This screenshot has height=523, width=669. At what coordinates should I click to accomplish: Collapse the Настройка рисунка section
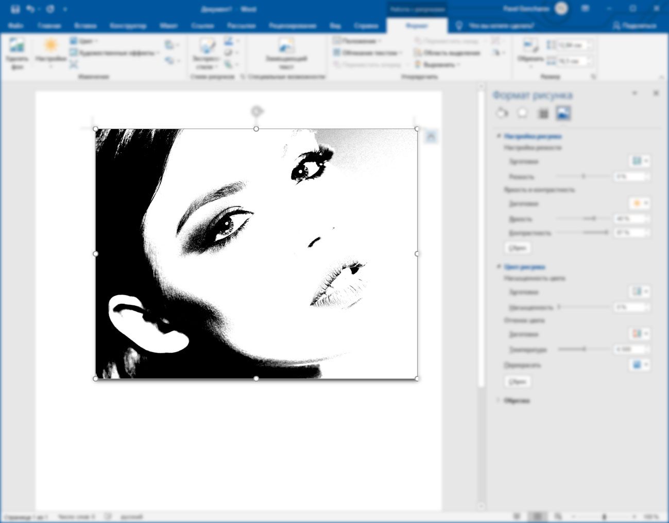coord(499,136)
